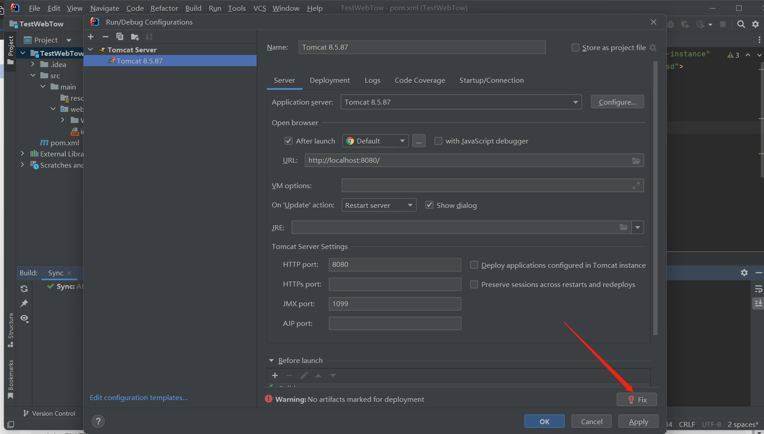The image size is (764, 434).
Task: Open the Refactor menu
Action: [165, 8]
